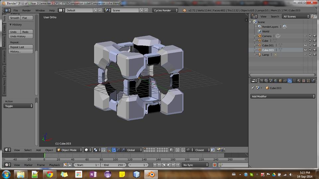Open the Render menu
The height and width of the screenshot is (179, 319).
coord(27,10)
